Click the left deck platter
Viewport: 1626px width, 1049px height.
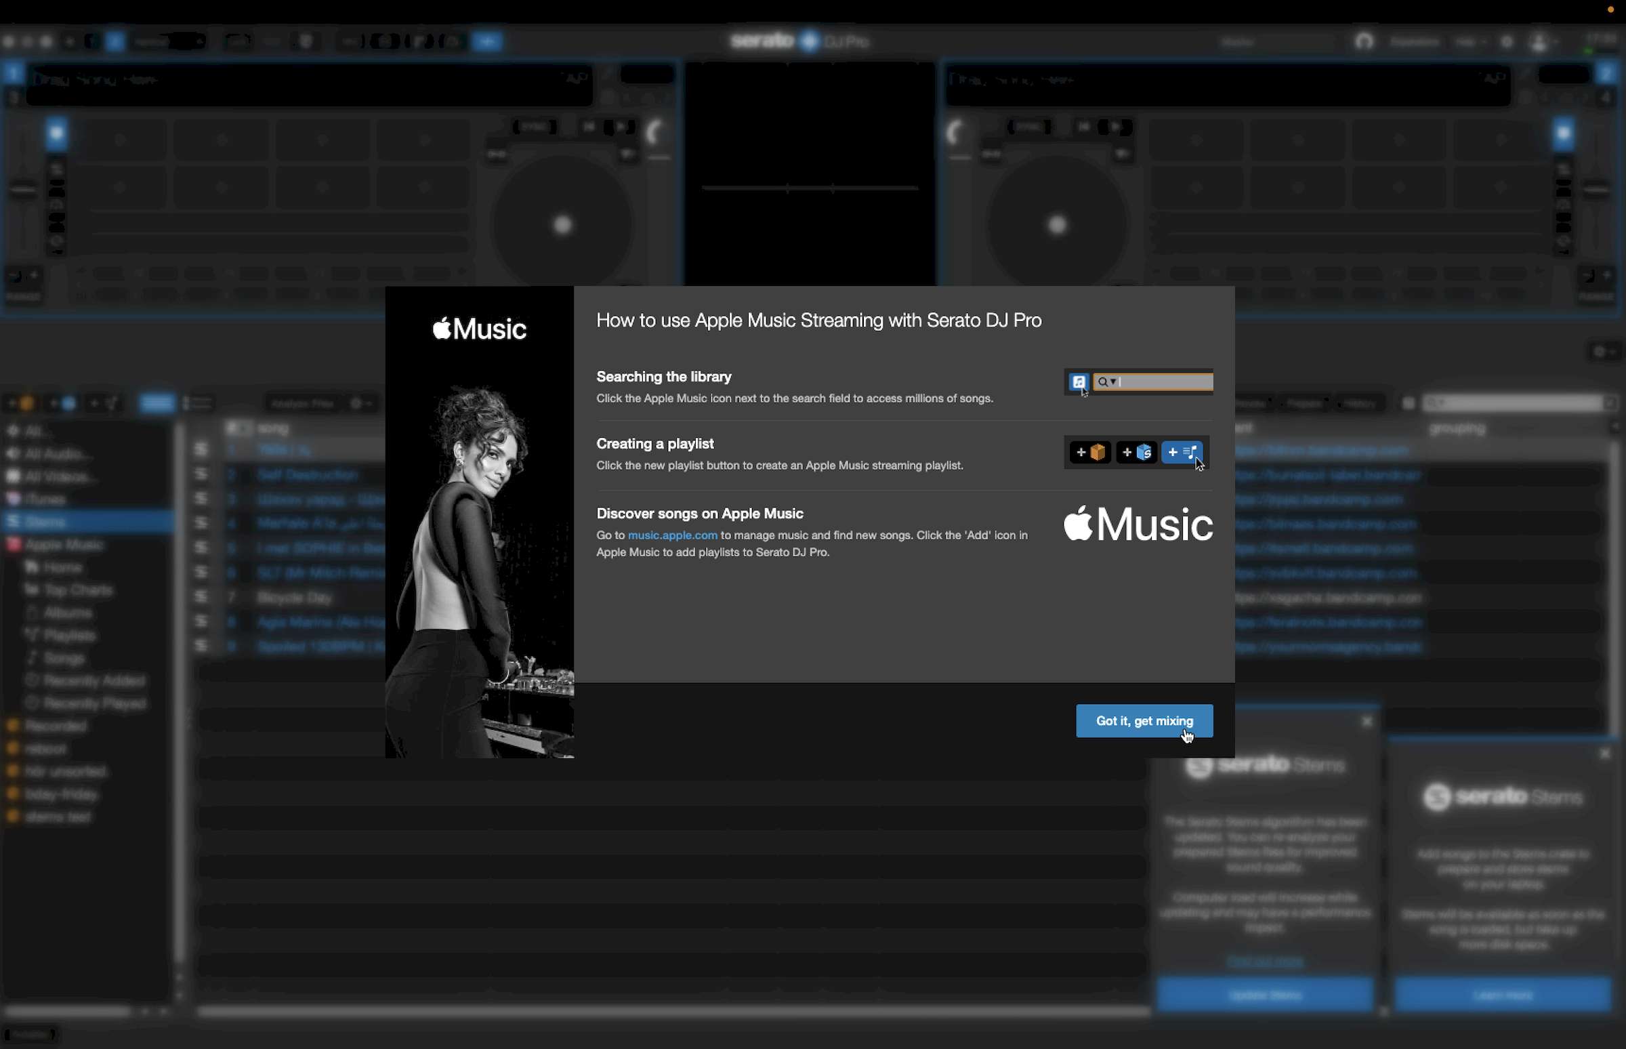(x=562, y=225)
